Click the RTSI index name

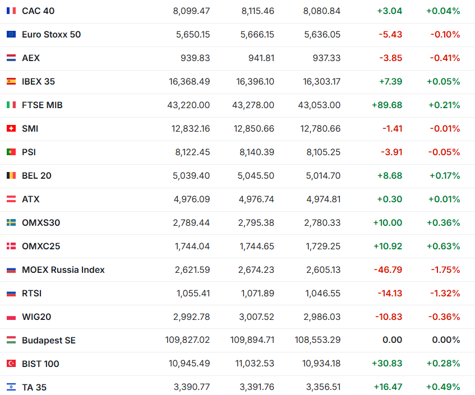tap(31, 294)
